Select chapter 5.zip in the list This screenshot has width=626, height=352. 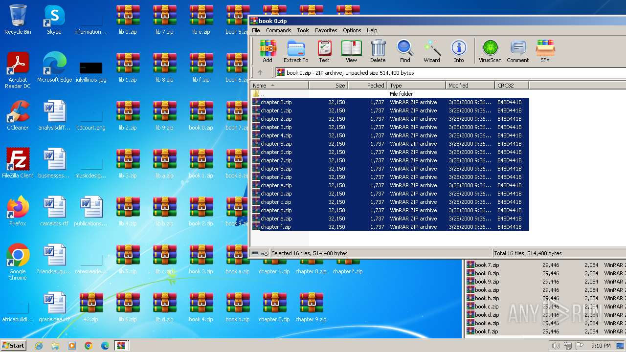coord(390,144)
